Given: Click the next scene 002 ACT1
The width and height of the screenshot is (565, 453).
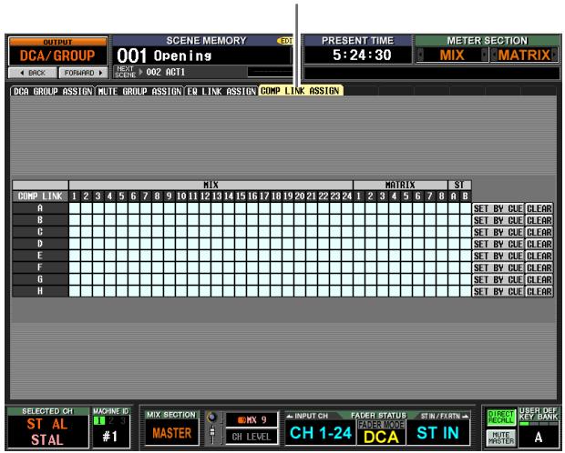Looking at the screenshot, I should point(166,72).
